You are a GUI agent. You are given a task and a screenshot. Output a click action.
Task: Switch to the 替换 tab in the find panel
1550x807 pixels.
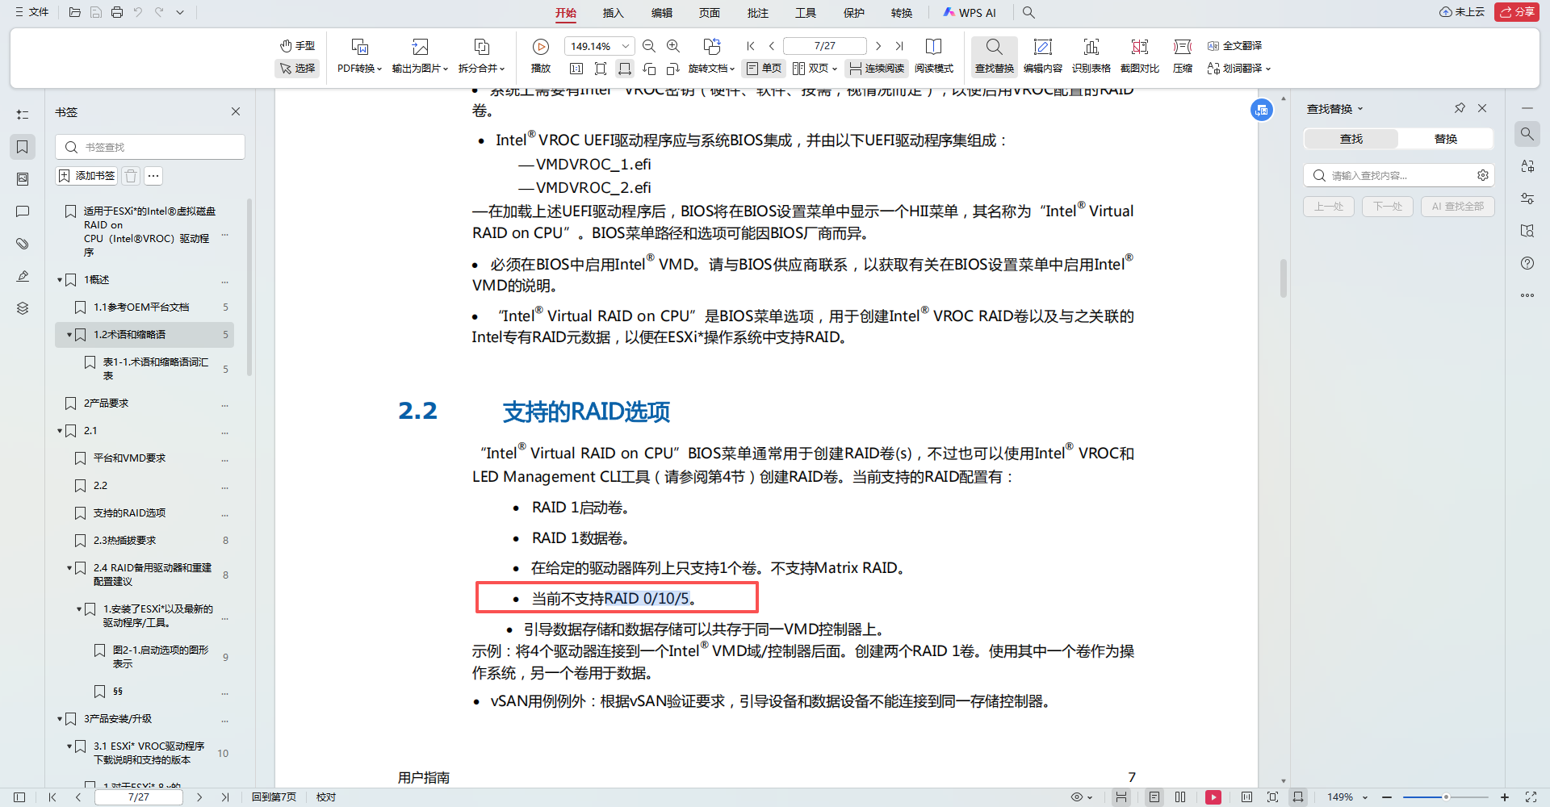pyautogui.click(x=1446, y=139)
